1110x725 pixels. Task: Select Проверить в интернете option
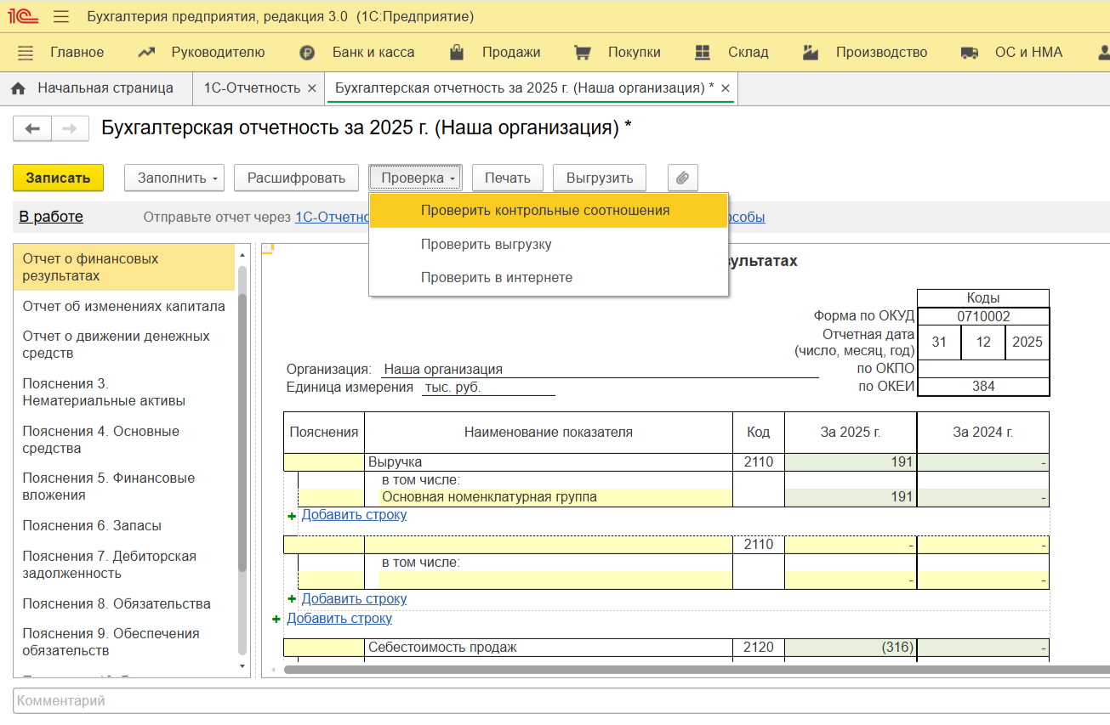[x=496, y=278]
